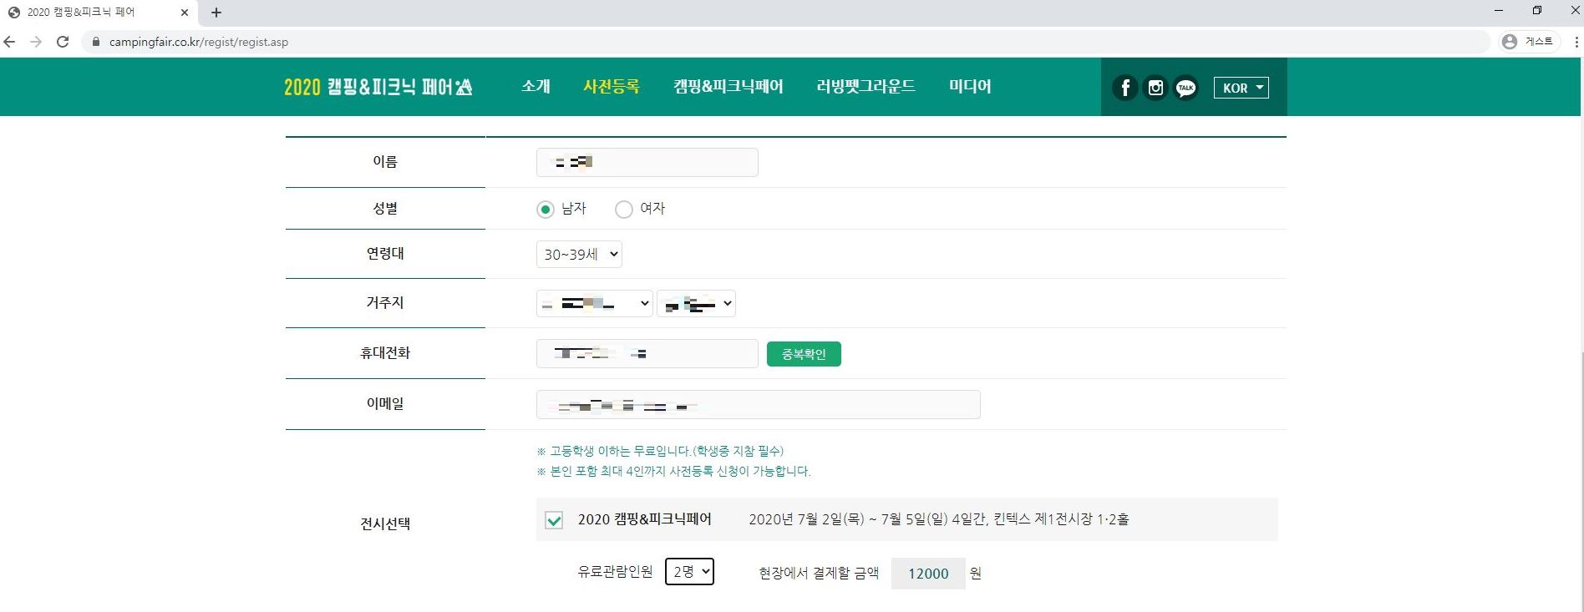Click the 본인 포함 최대 4인까지 notice

(673, 471)
